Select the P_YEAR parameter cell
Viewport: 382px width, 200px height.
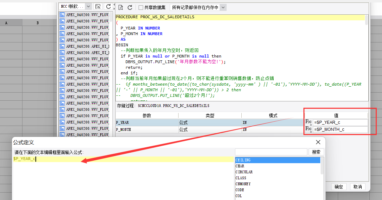tap(147, 122)
